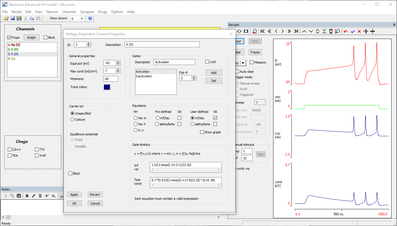Increase the Max cond spinner value
This screenshot has height=226, width=397.
118,70
